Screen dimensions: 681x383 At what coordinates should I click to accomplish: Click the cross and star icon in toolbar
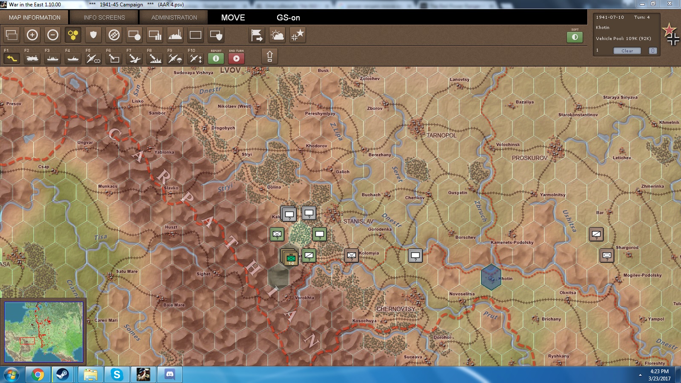click(298, 35)
